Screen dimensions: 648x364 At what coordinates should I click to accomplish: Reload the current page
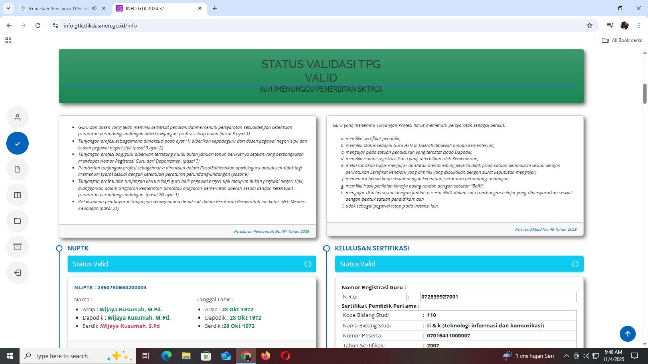(x=38, y=26)
